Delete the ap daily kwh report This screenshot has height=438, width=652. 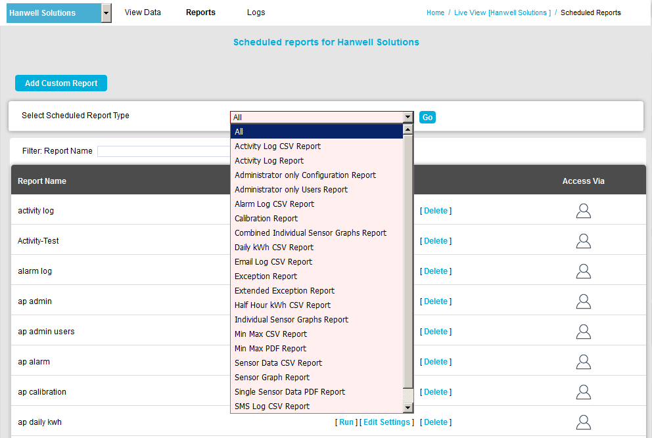[435, 422]
